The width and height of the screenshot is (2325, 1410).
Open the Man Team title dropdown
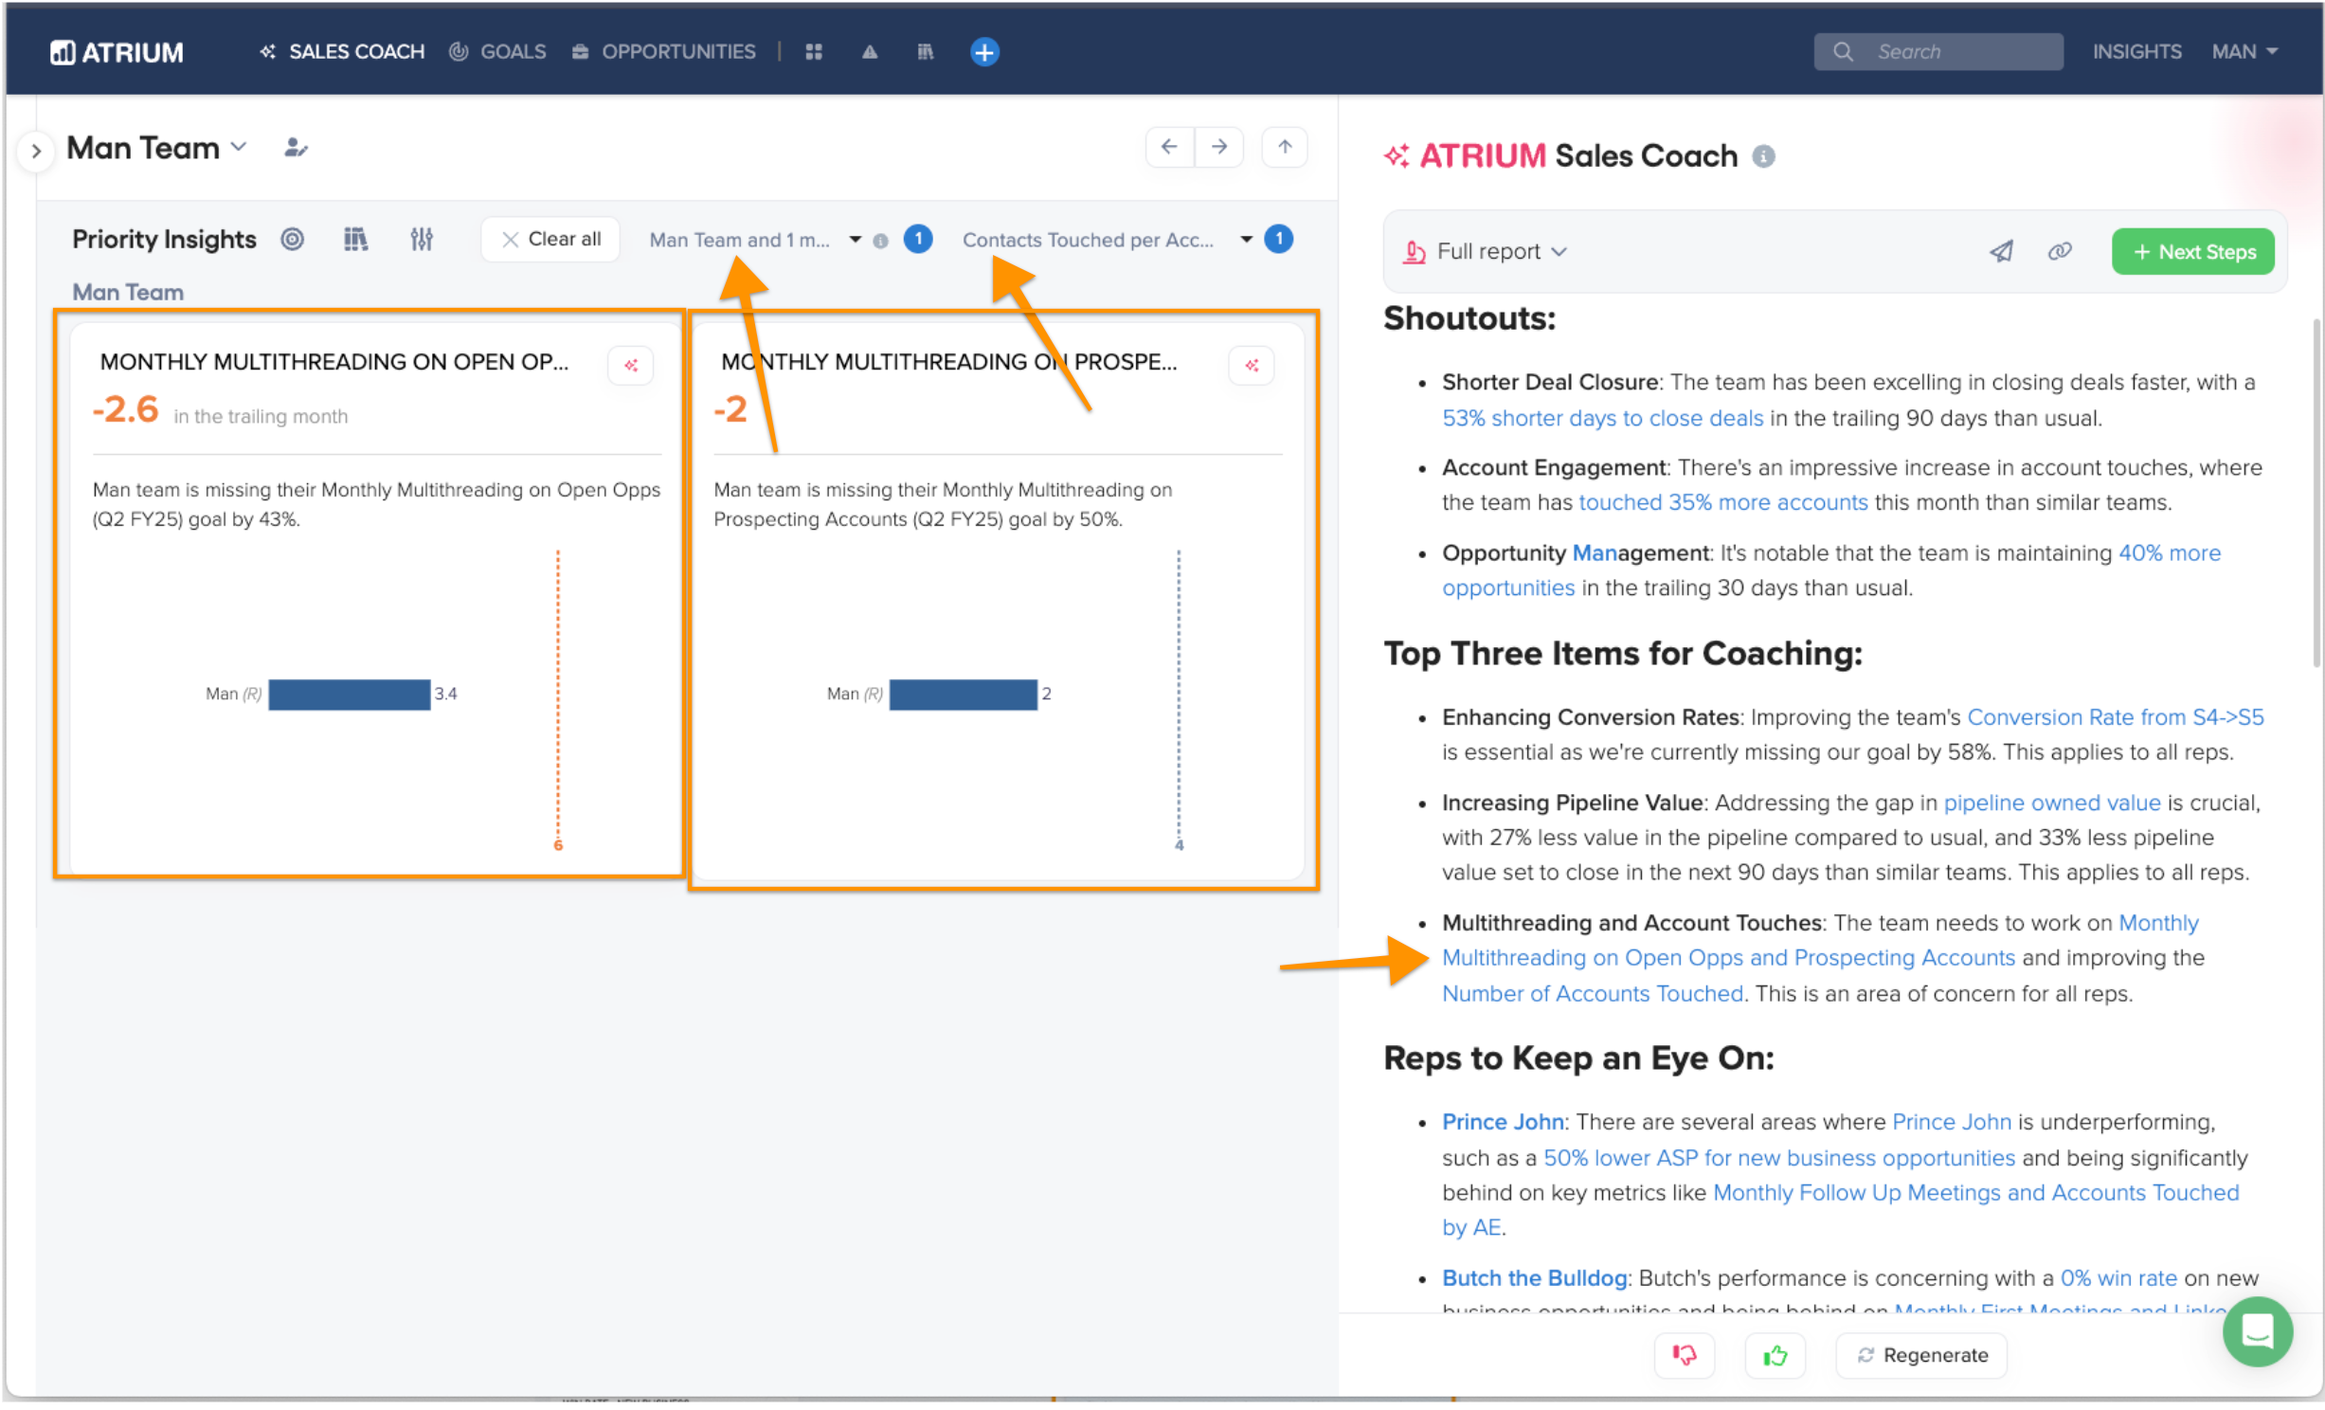pos(156,148)
